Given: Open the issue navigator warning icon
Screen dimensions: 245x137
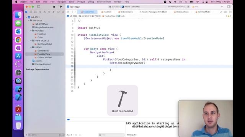Looking at the screenshot, I should point(44,12).
